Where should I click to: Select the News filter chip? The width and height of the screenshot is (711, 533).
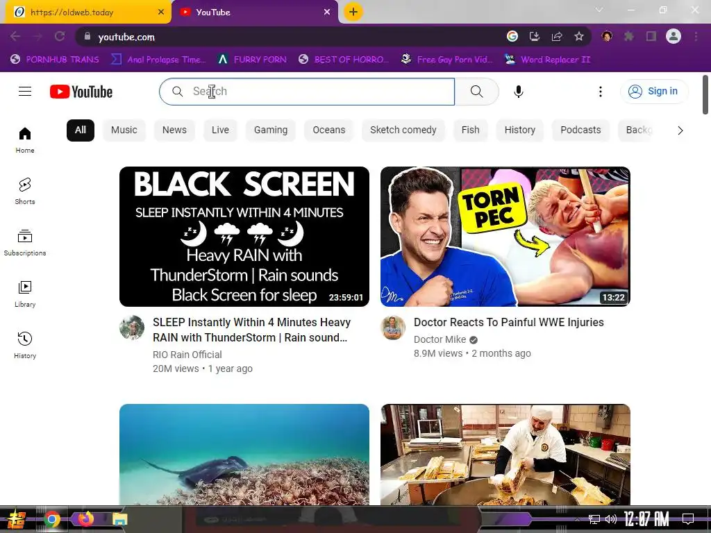click(174, 130)
